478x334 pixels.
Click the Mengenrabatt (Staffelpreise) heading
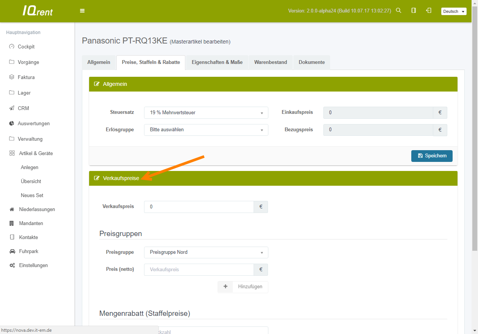click(x=145, y=313)
